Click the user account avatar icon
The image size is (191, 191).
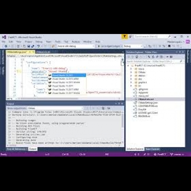coord(188,42)
